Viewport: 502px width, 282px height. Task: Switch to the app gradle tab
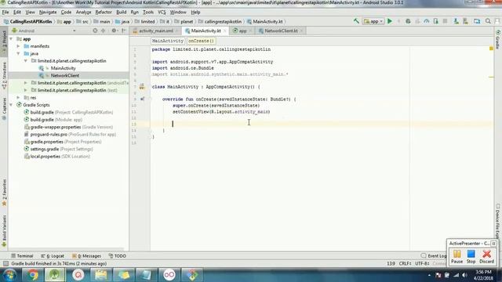tap(242, 31)
